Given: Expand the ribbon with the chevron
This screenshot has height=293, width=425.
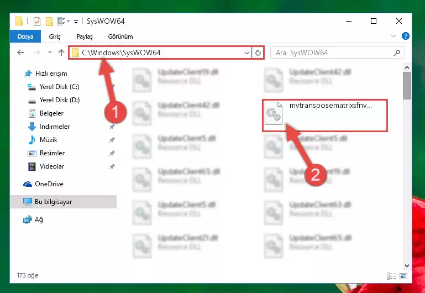Looking at the screenshot, I should (393, 36).
